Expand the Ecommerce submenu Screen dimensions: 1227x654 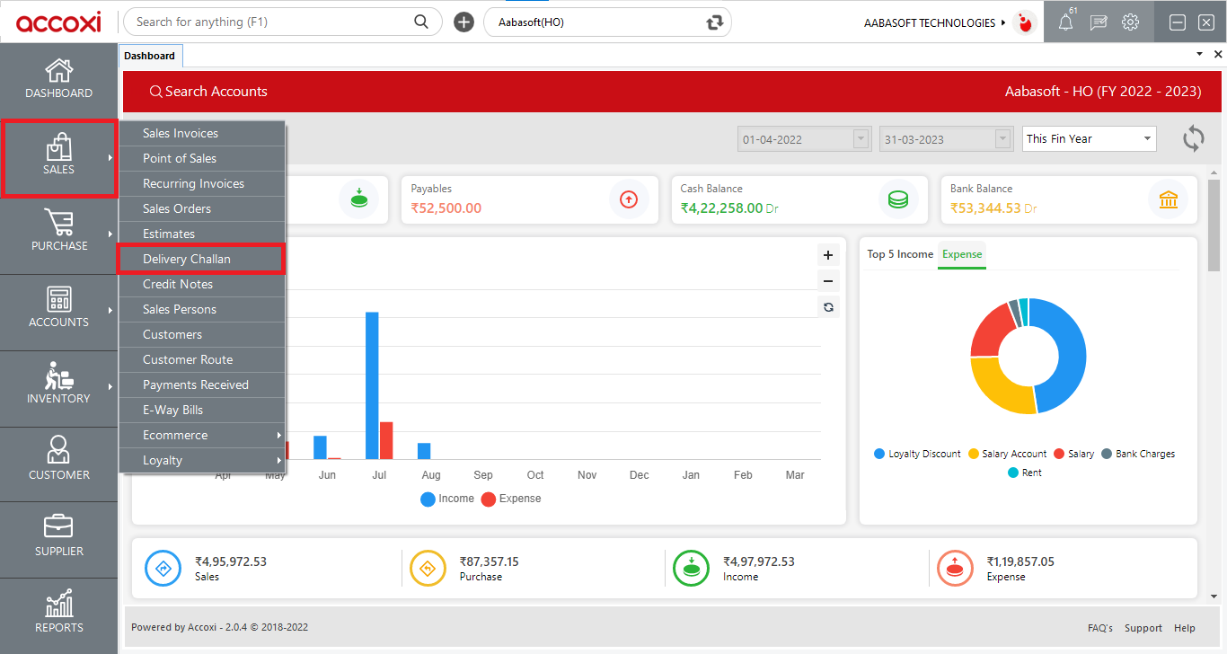point(202,435)
